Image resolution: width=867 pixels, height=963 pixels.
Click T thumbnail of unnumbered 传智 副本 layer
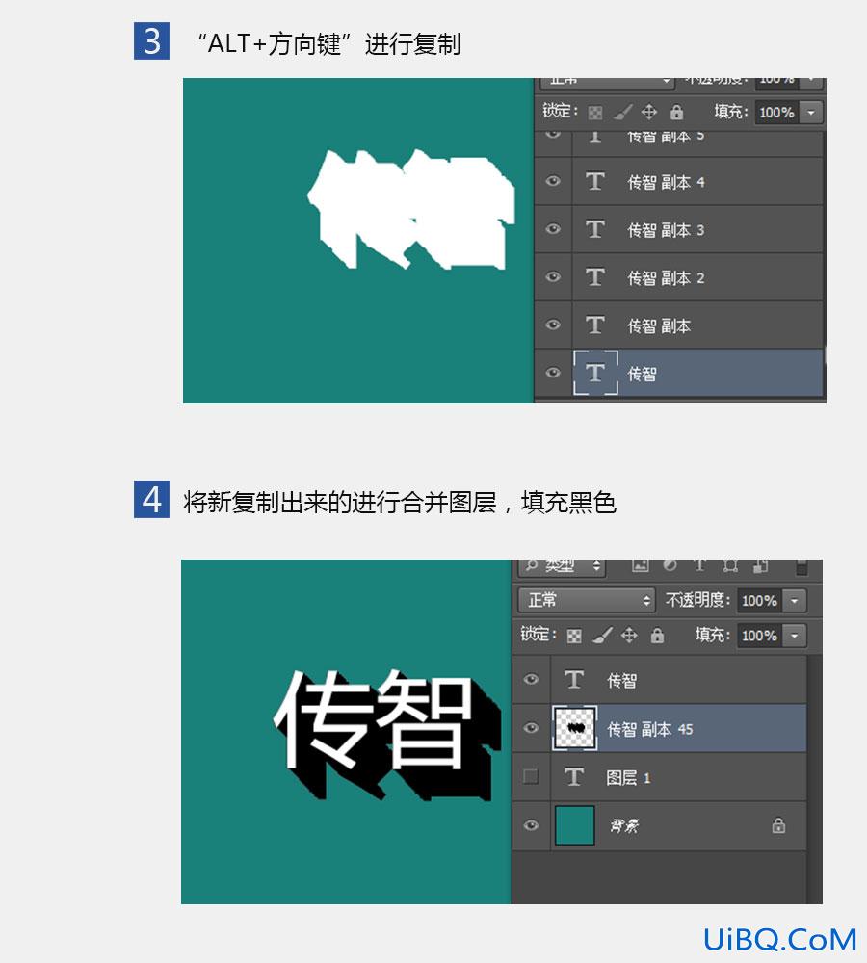pyautogui.click(x=594, y=325)
